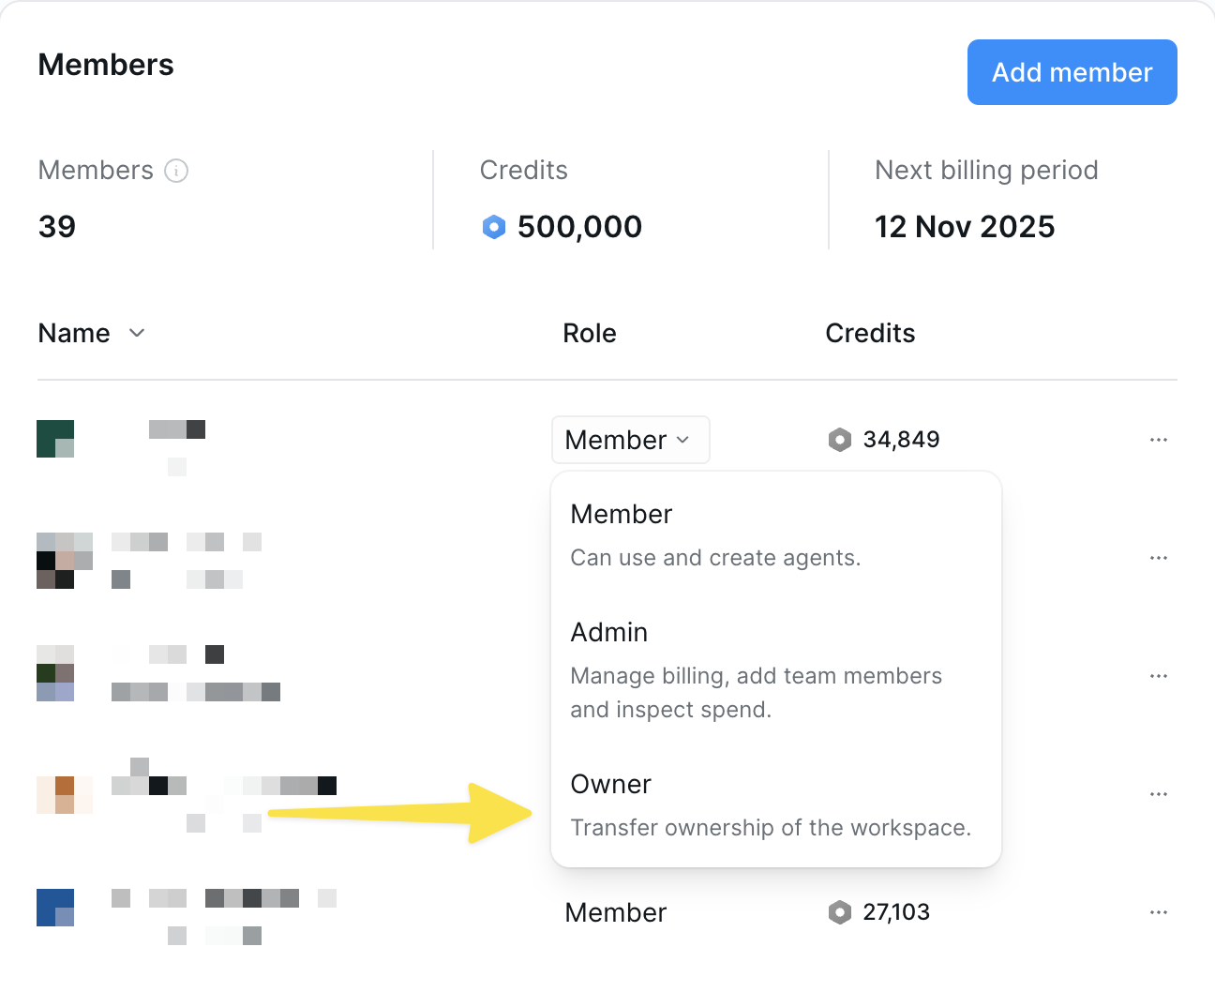Screen dimensions: 1215x992
Task: Click the chevron inside the Member role selector
Action: point(685,439)
